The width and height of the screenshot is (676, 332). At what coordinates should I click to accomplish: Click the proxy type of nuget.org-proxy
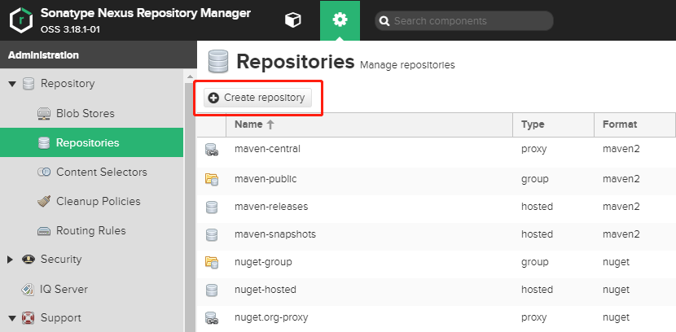point(533,318)
